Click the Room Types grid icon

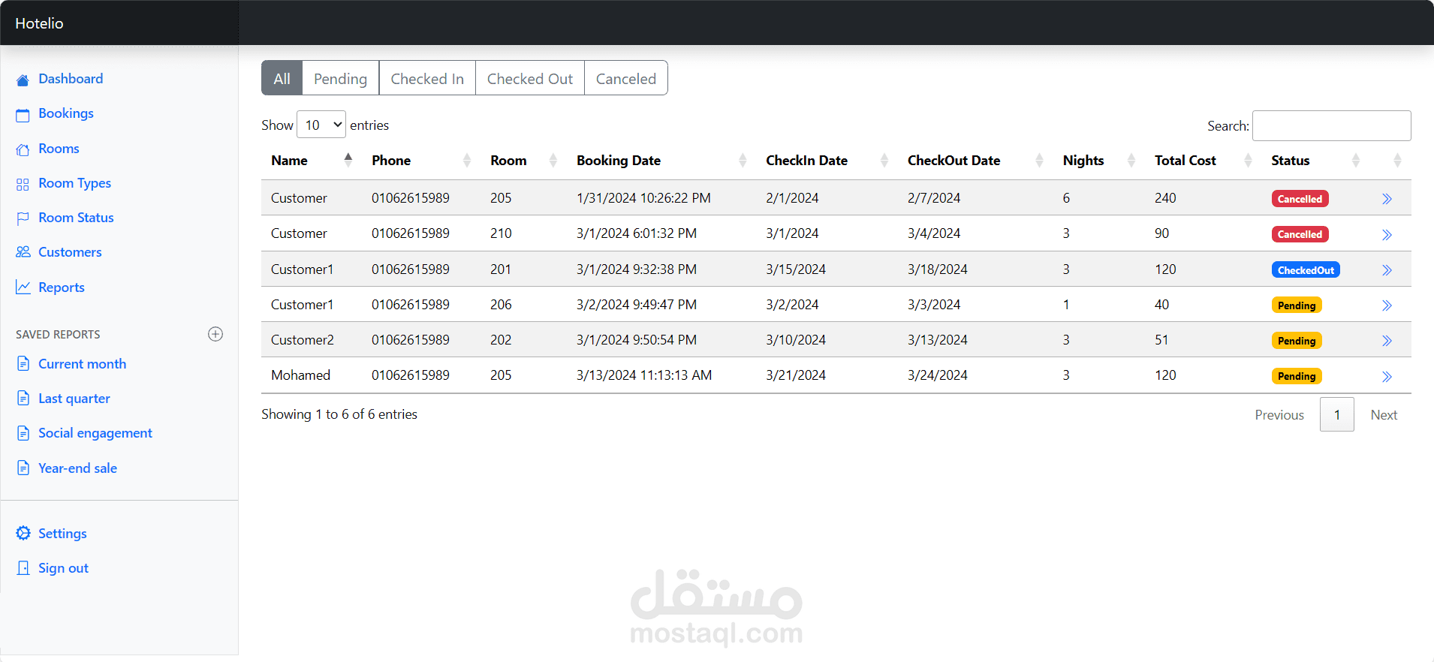[x=23, y=184]
